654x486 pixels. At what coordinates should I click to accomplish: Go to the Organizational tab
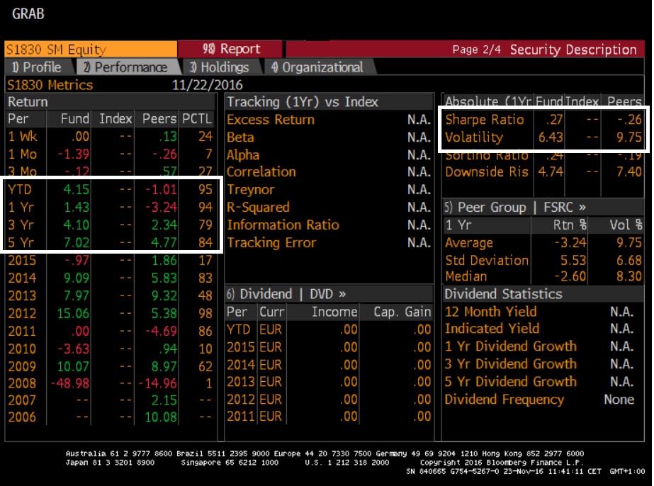point(317,67)
